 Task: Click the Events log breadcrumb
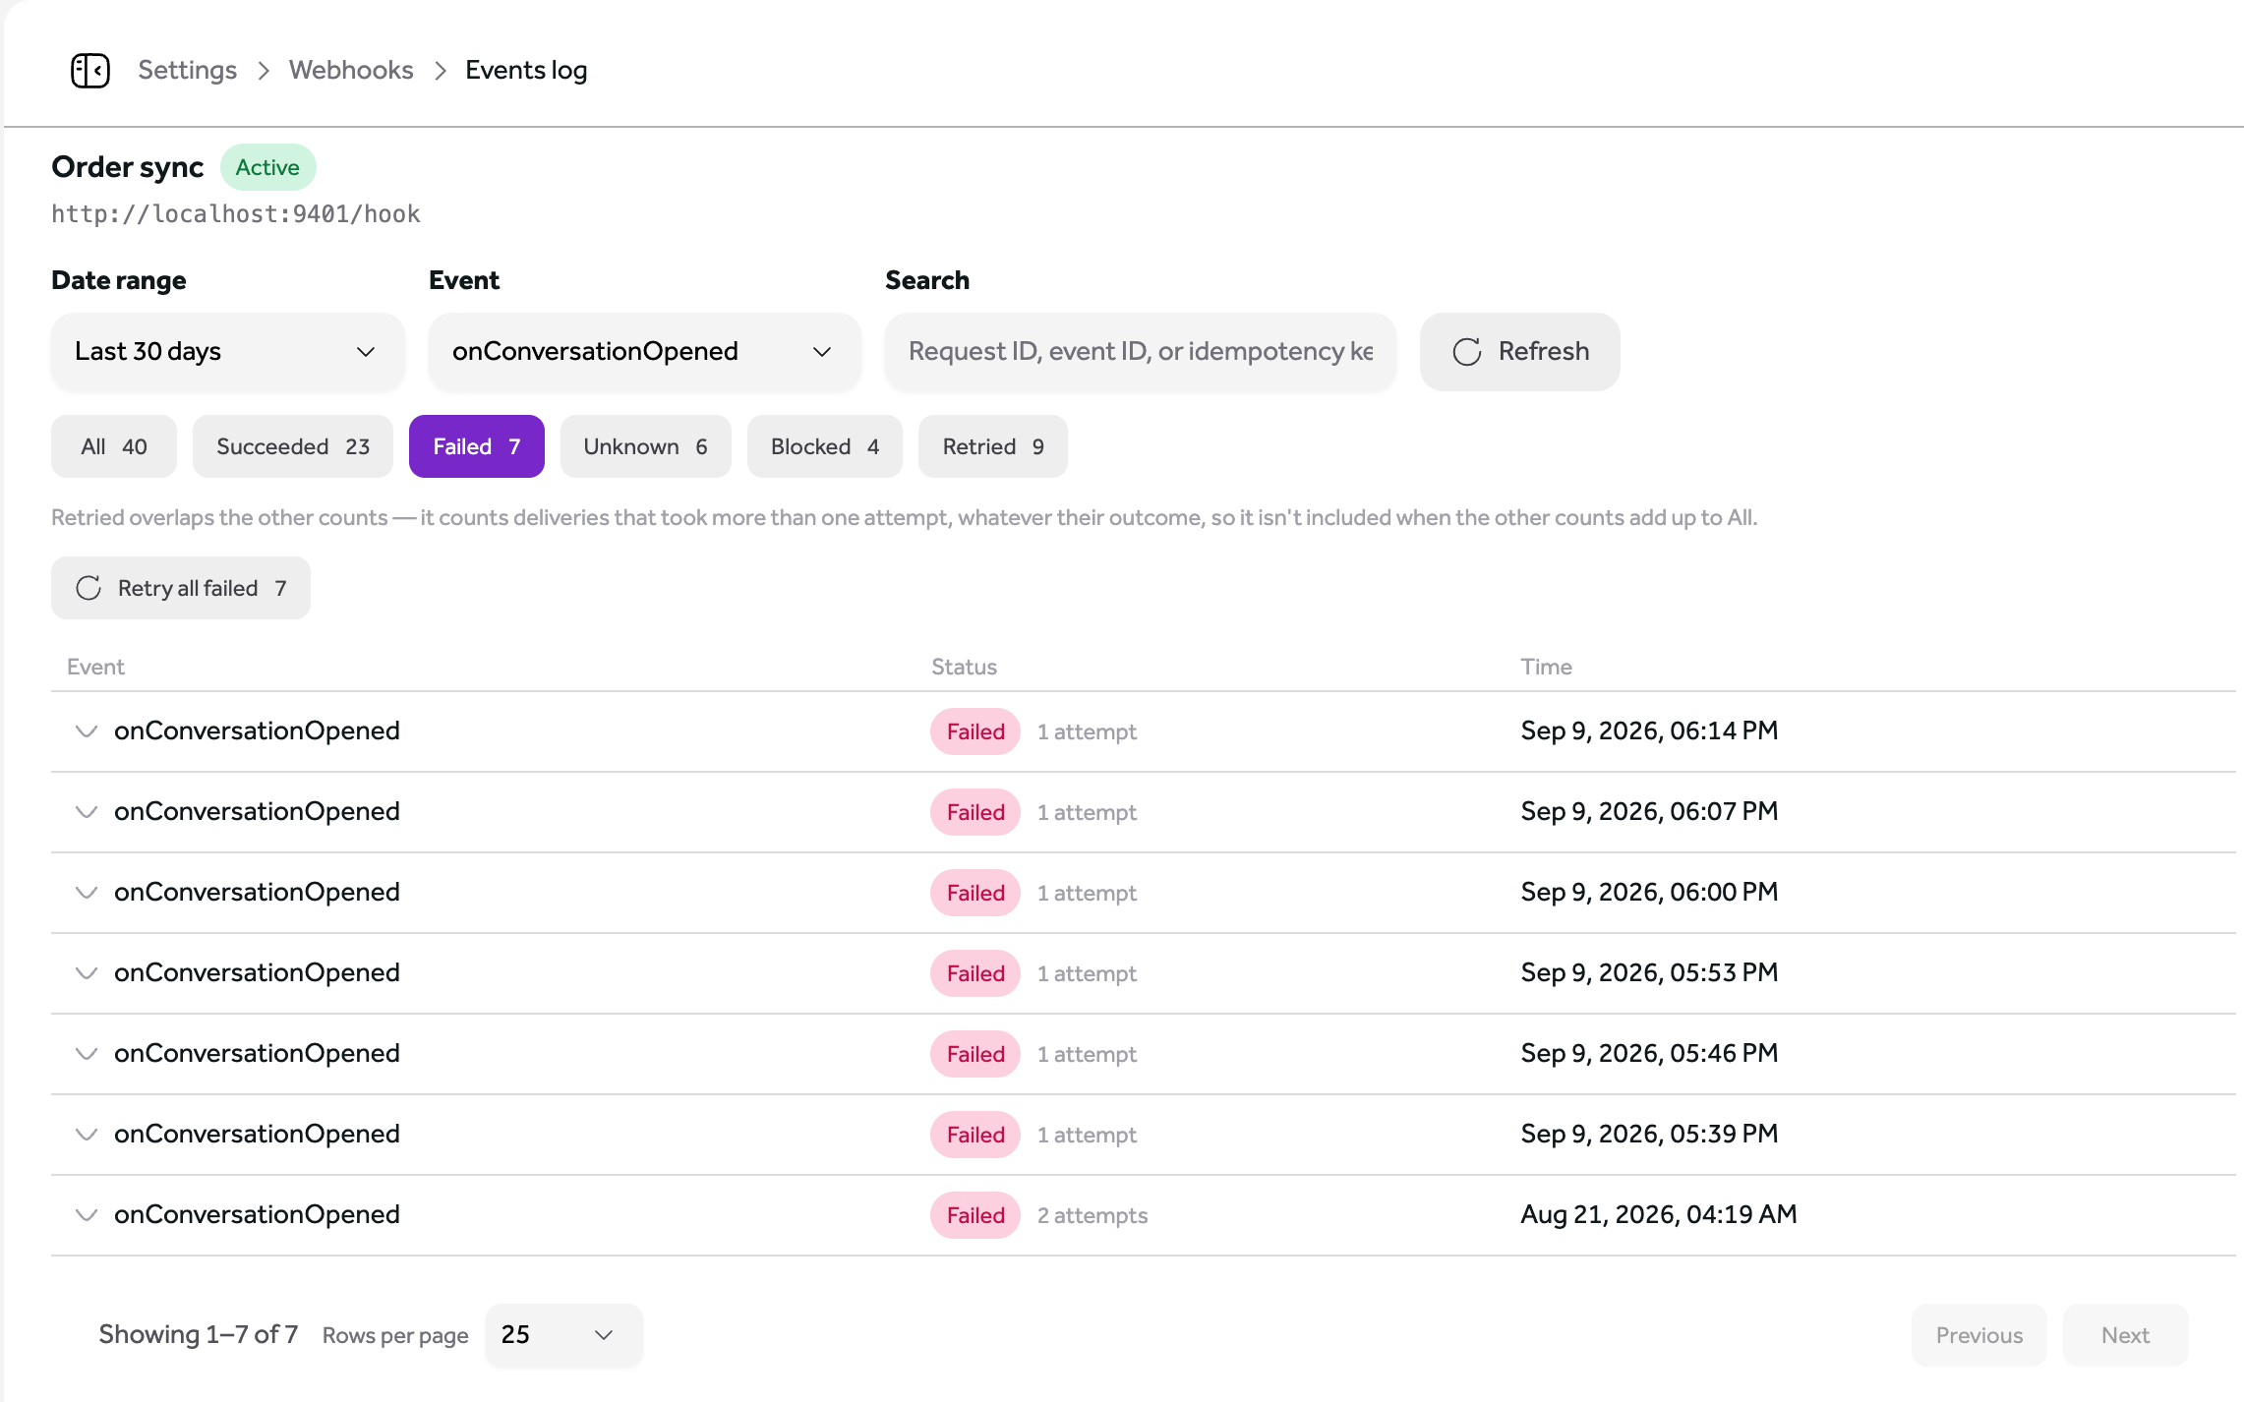(526, 71)
